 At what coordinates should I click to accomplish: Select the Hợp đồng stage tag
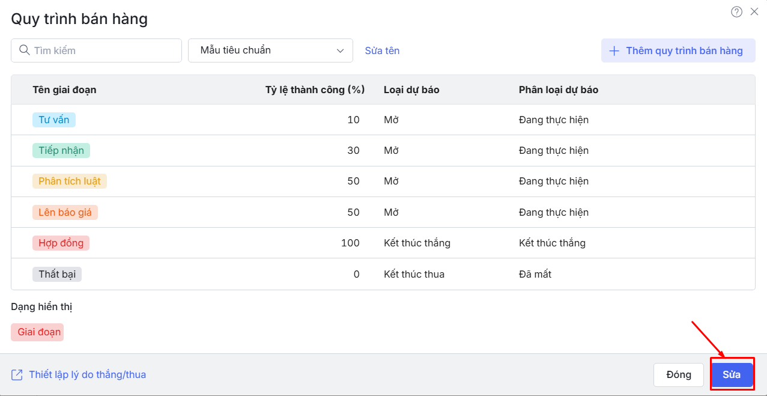(x=61, y=243)
